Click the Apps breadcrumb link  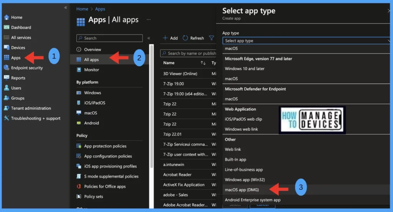[x=100, y=9]
